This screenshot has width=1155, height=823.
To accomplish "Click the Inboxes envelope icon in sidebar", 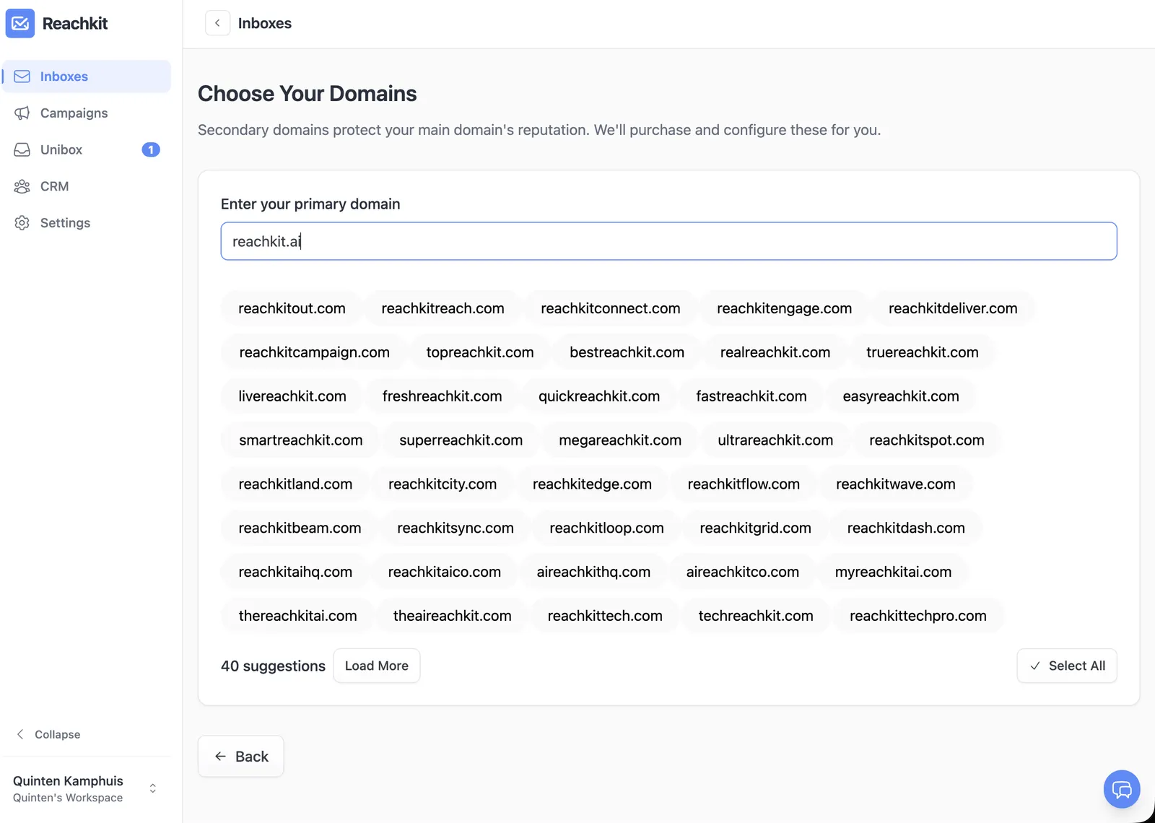I will pos(22,77).
